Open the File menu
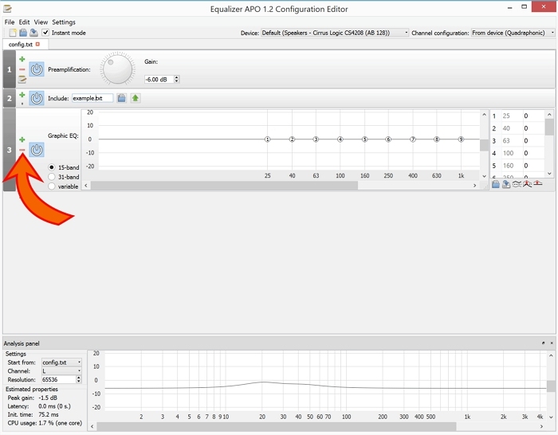558x435 pixels. point(10,22)
